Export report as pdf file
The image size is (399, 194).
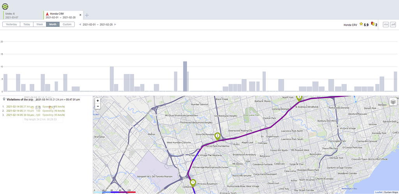393,25
